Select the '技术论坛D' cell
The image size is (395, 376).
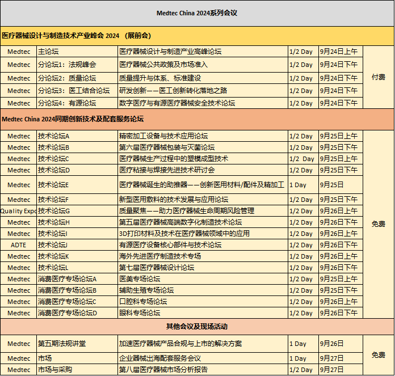pyautogui.click(x=77, y=170)
